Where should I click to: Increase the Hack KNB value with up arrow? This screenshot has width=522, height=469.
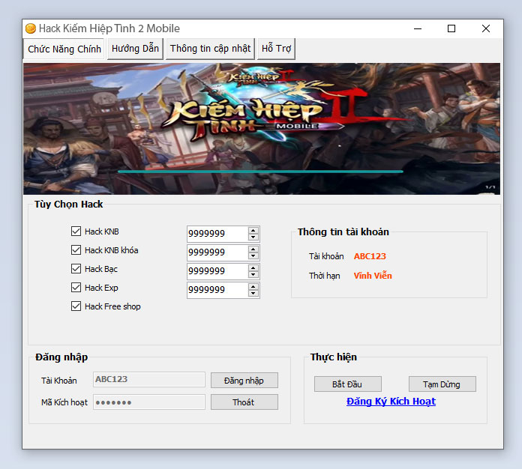[x=253, y=231]
